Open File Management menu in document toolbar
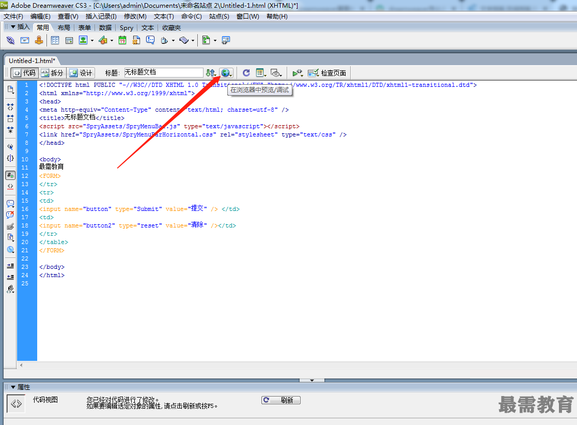The width and height of the screenshot is (577, 425). tap(211, 73)
